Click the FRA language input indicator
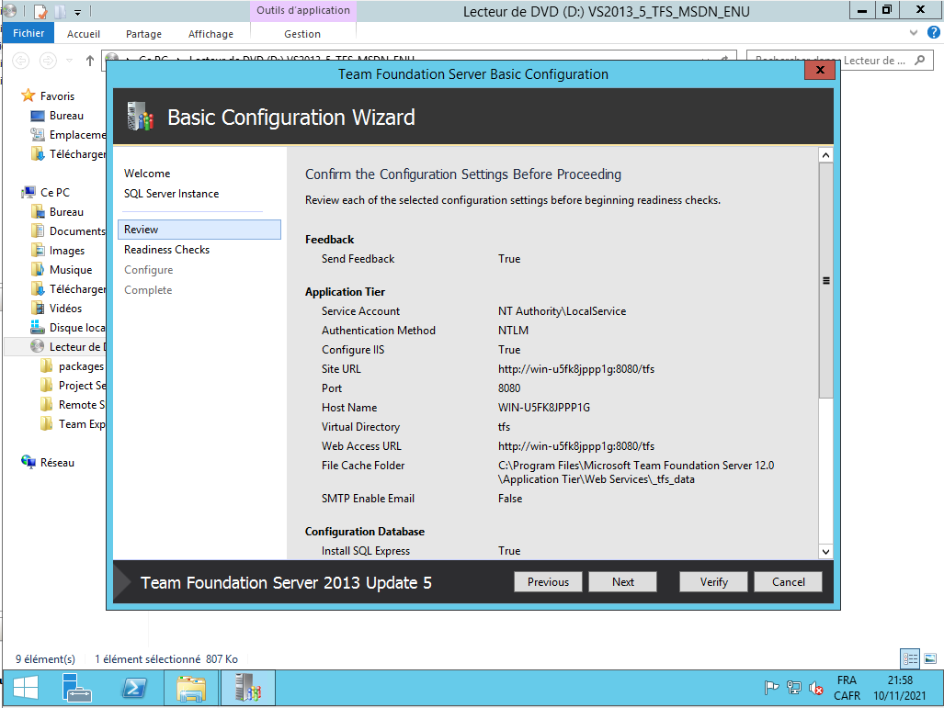944x708 pixels. 847,680
